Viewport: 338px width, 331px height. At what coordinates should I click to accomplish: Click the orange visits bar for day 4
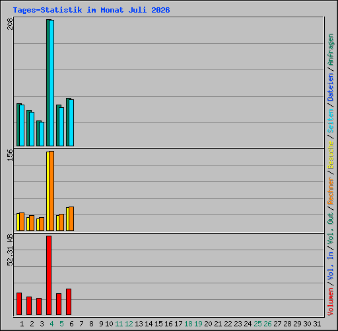51,191
